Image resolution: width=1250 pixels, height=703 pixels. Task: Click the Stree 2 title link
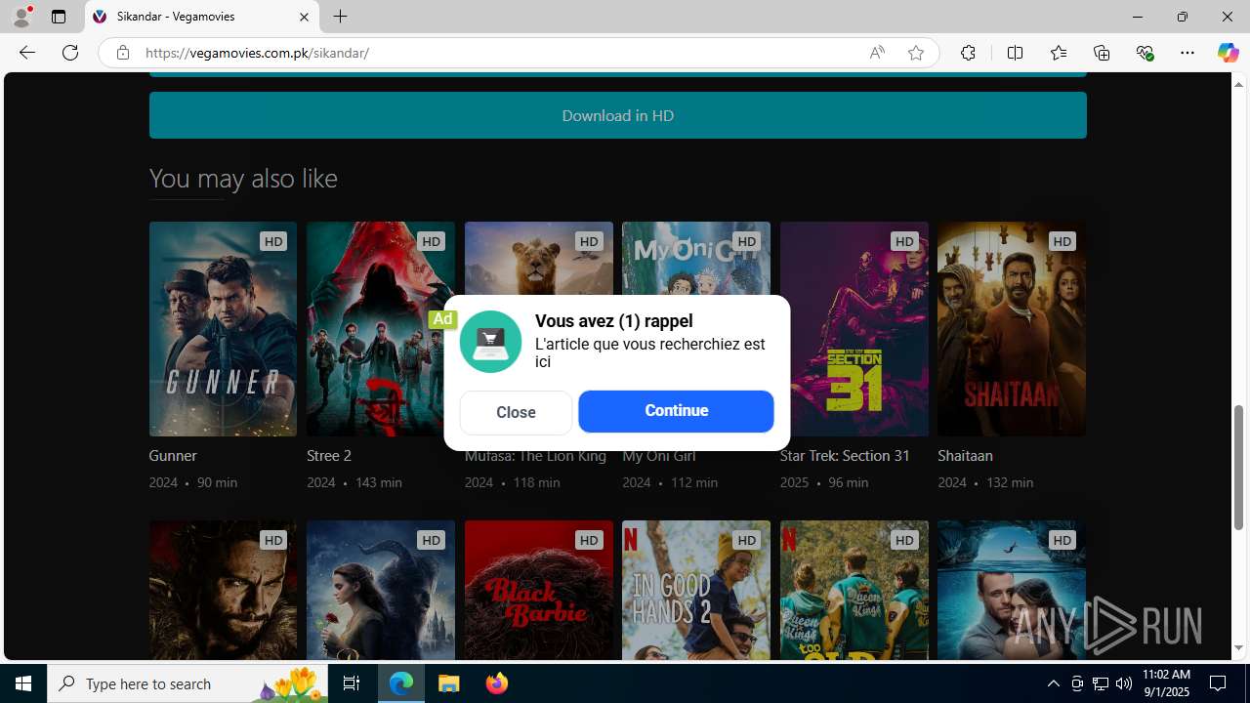tap(329, 456)
